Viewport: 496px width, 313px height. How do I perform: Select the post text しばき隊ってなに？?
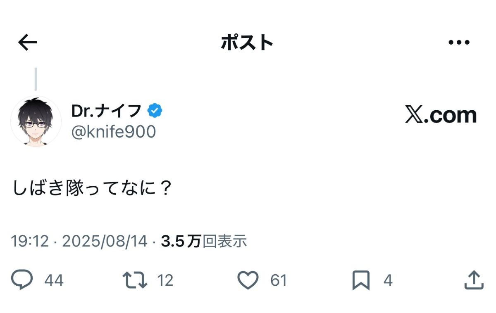coord(92,188)
